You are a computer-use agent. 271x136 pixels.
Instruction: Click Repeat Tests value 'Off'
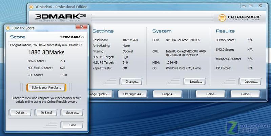tap(125, 68)
